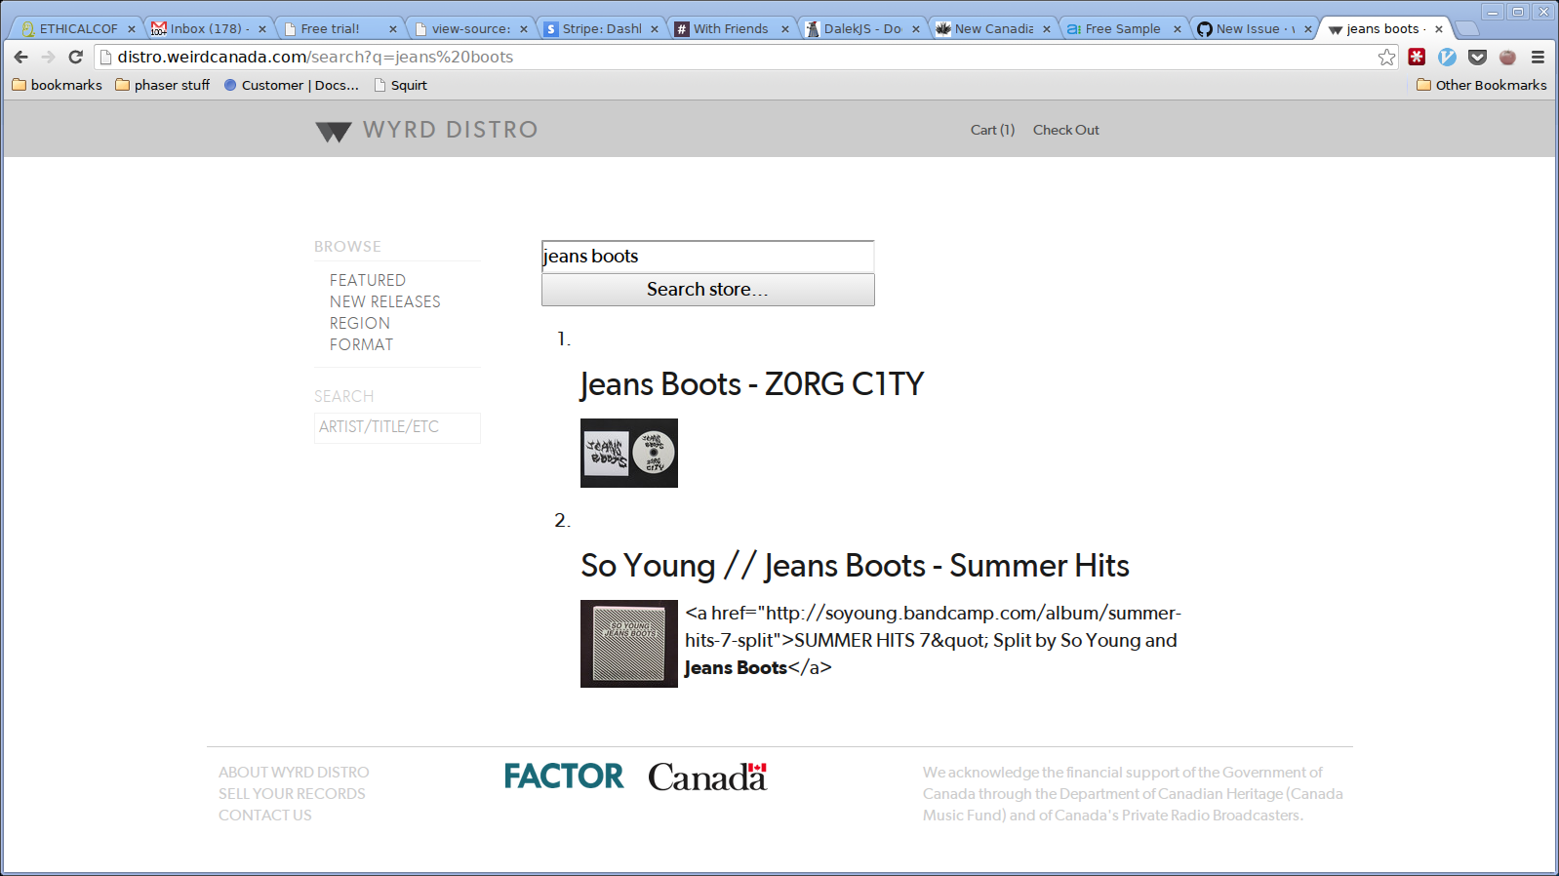This screenshot has width=1559, height=876.
Task: Close the New Issue tab
Action: pos(1308,29)
